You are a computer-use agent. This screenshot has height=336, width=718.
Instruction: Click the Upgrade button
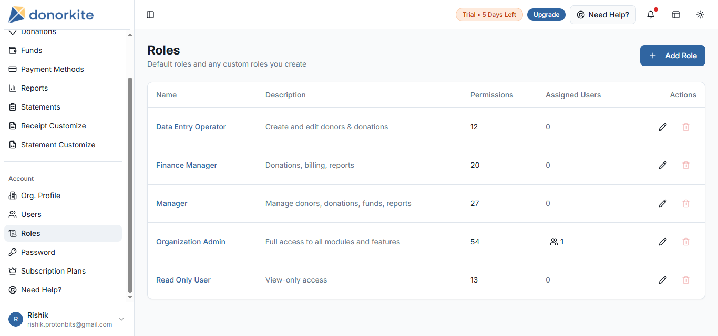click(x=546, y=15)
